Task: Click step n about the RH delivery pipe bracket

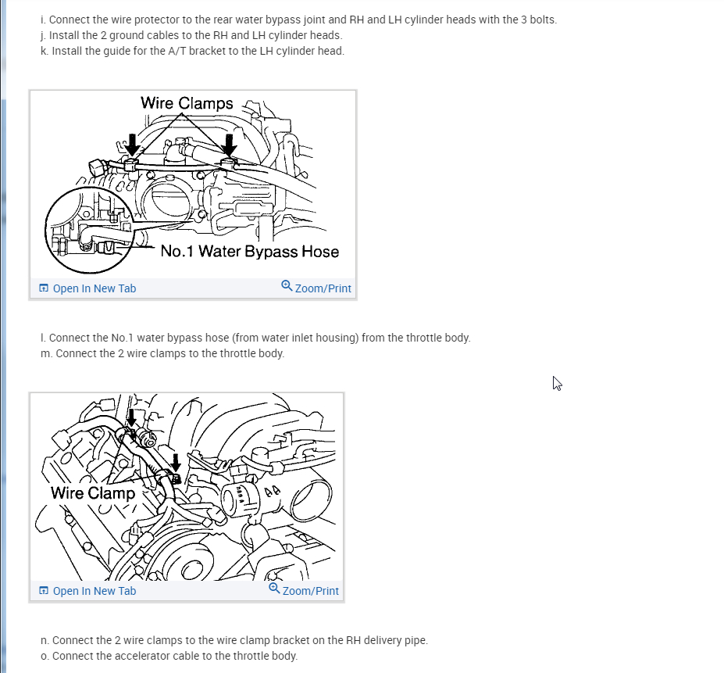Action: point(234,641)
